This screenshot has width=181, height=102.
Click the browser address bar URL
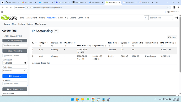pyautogui.click(x=44, y=8)
